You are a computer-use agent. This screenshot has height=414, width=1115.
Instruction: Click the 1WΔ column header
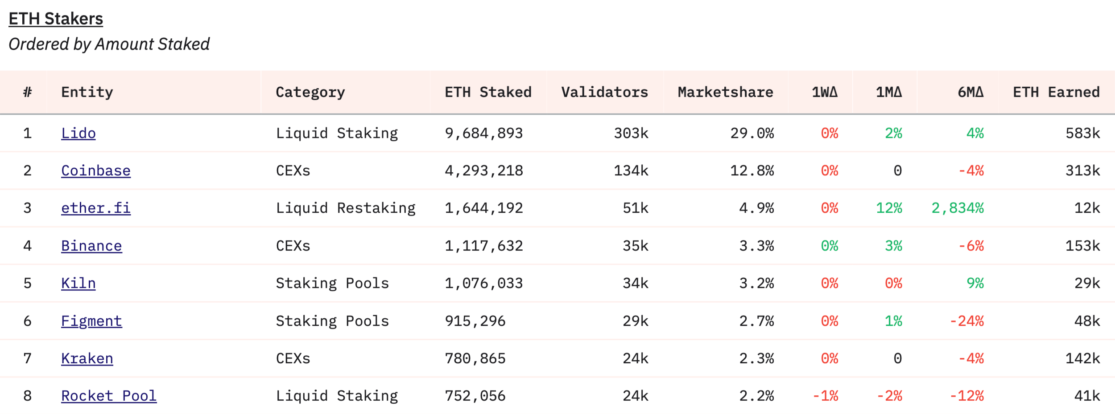(825, 92)
